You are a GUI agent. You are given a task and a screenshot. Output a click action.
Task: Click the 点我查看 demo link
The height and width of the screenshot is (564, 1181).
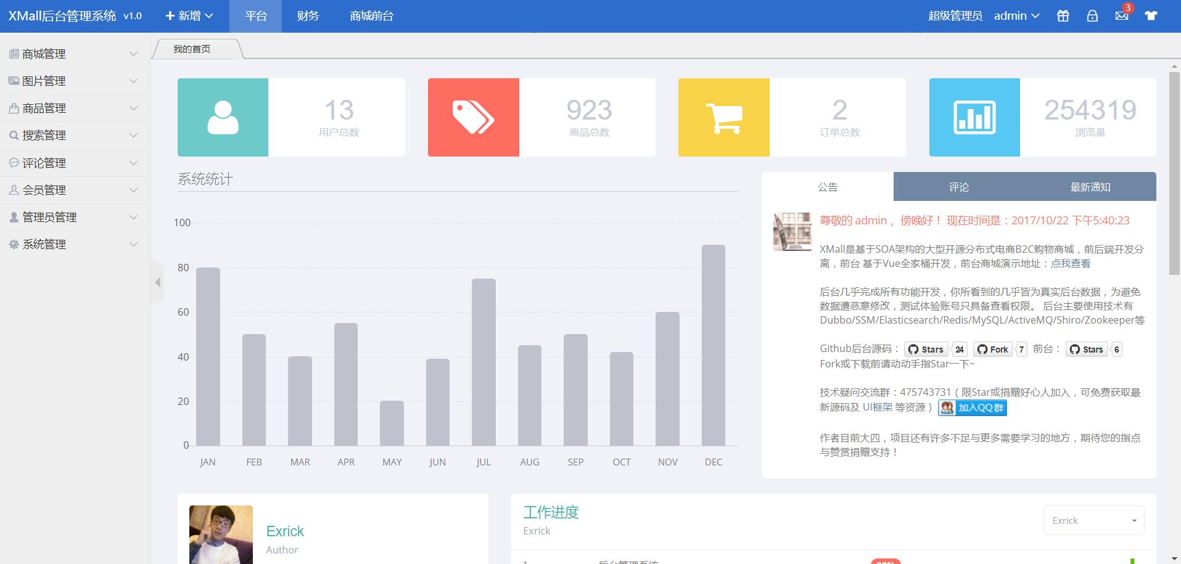tap(1071, 264)
